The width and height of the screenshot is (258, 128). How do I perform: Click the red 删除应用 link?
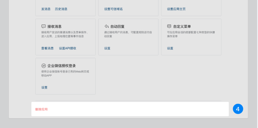click(x=42, y=109)
